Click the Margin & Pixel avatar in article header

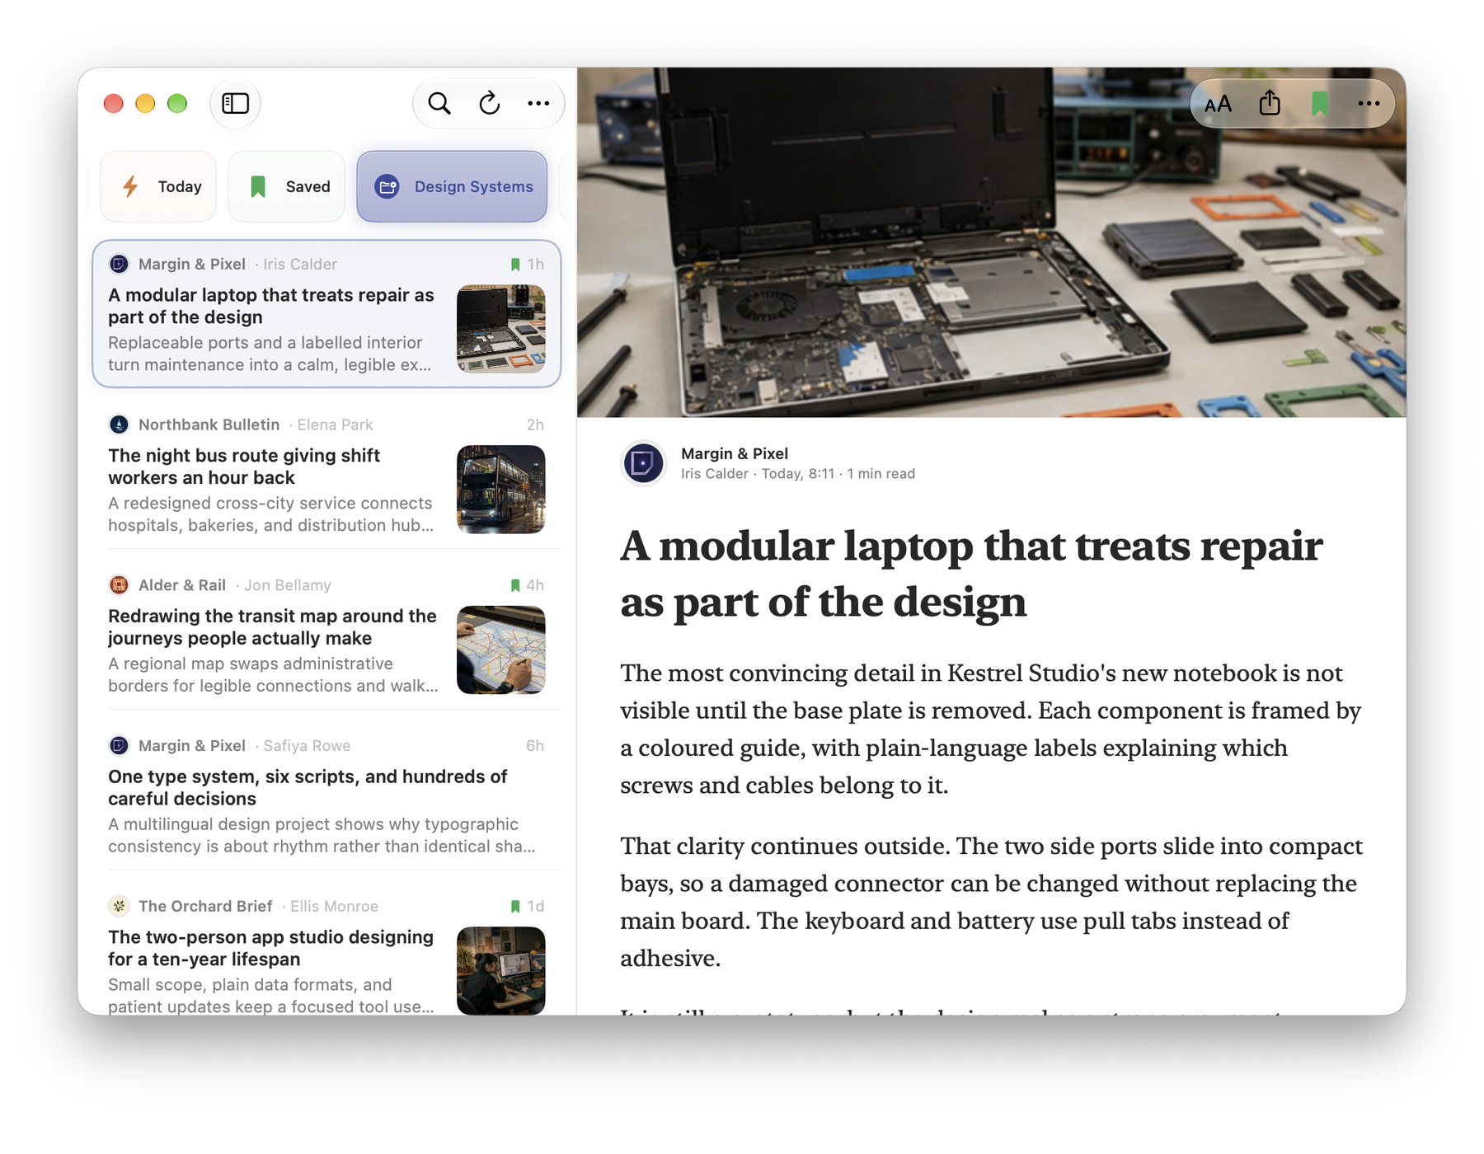click(x=643, y=463)
